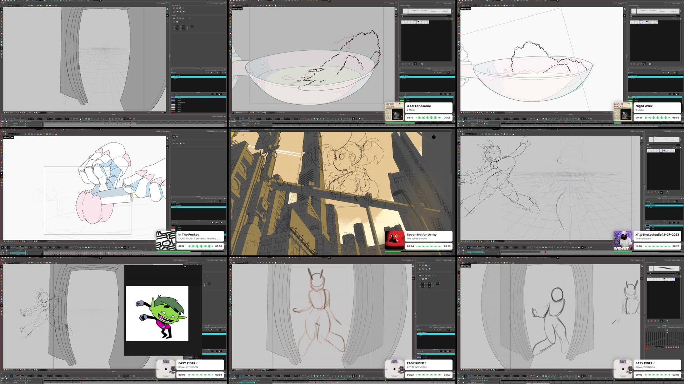Select the red colour swatch in top-left palette
This screenshot has height=384, width=684.
(x=173, y=111)
